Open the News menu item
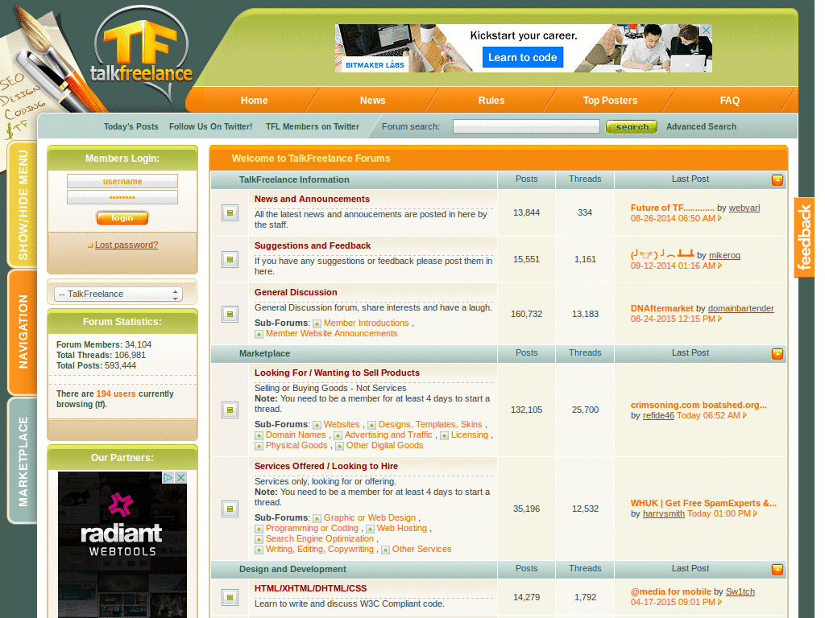 click(x=372, y=101)
